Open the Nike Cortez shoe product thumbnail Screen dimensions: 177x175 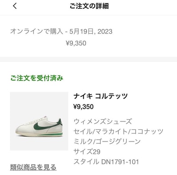(x=39, y=121)
